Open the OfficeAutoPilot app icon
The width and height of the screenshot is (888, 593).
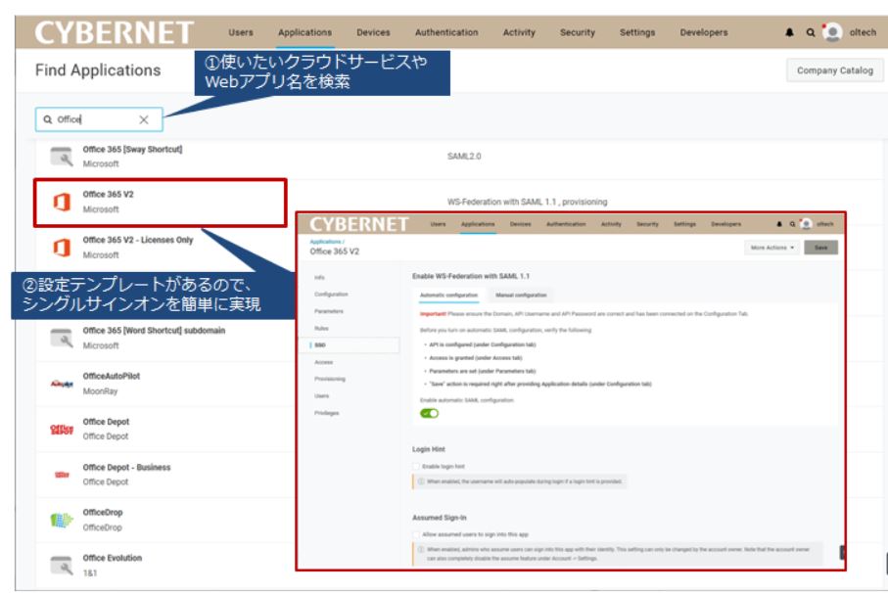[x=61, y=384]
